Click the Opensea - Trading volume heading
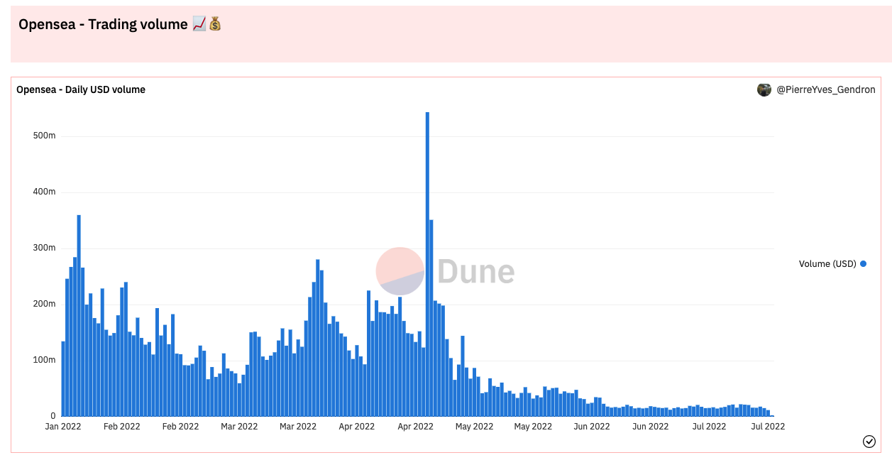Image resolution: width=892 pixels, height=460 pixels. [103, 24]
